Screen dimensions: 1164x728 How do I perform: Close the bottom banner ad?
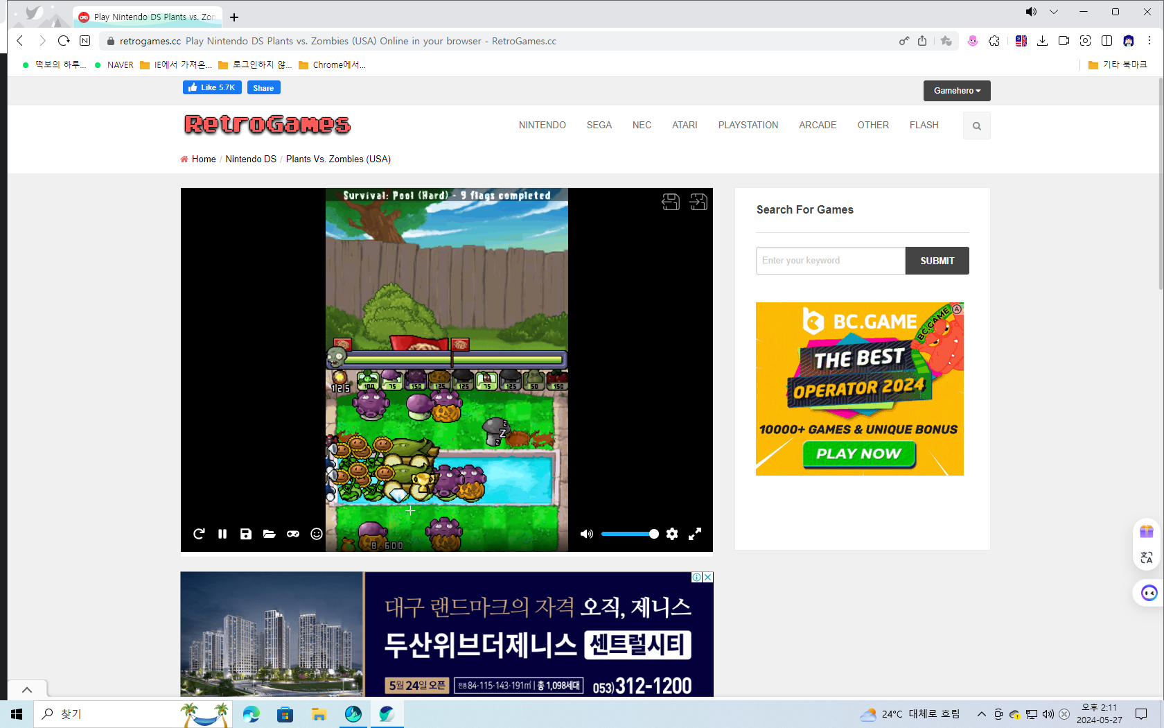[708, 577]
